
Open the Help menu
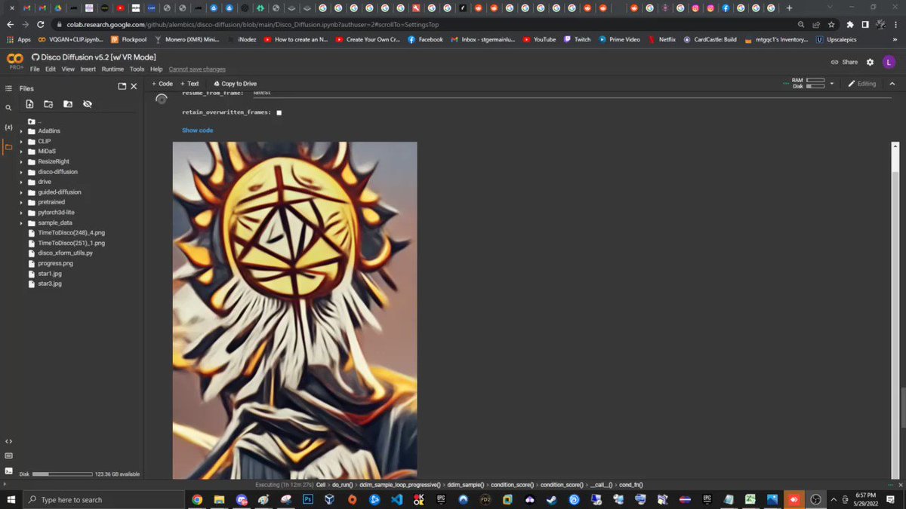tap(156, 69)
